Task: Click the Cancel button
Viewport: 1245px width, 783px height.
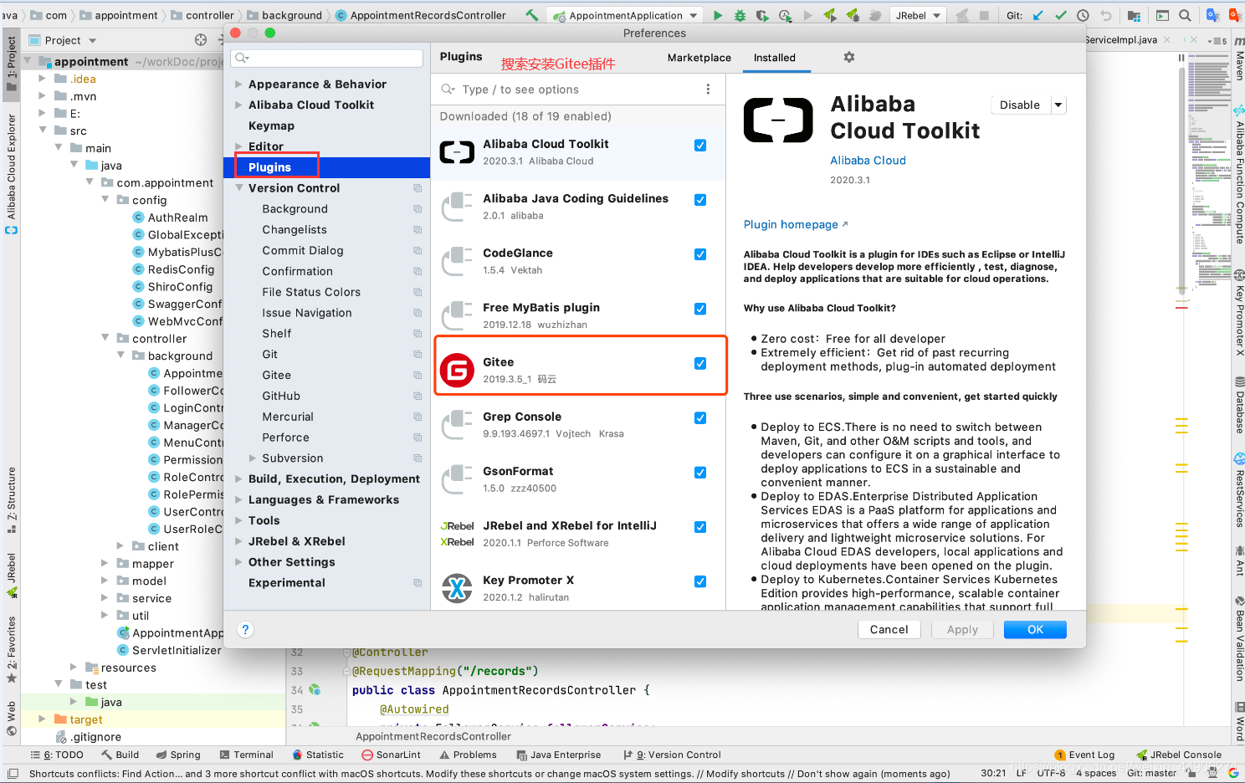Action: click(889, 630)
